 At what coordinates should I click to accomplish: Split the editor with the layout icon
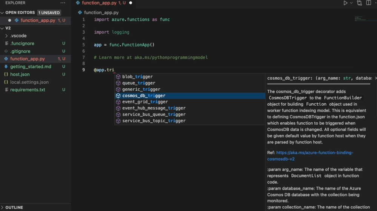tap(369, 3)
